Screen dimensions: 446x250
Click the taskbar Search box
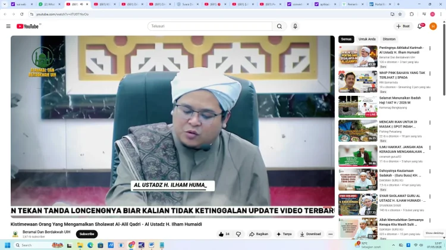tap(39, 245)
